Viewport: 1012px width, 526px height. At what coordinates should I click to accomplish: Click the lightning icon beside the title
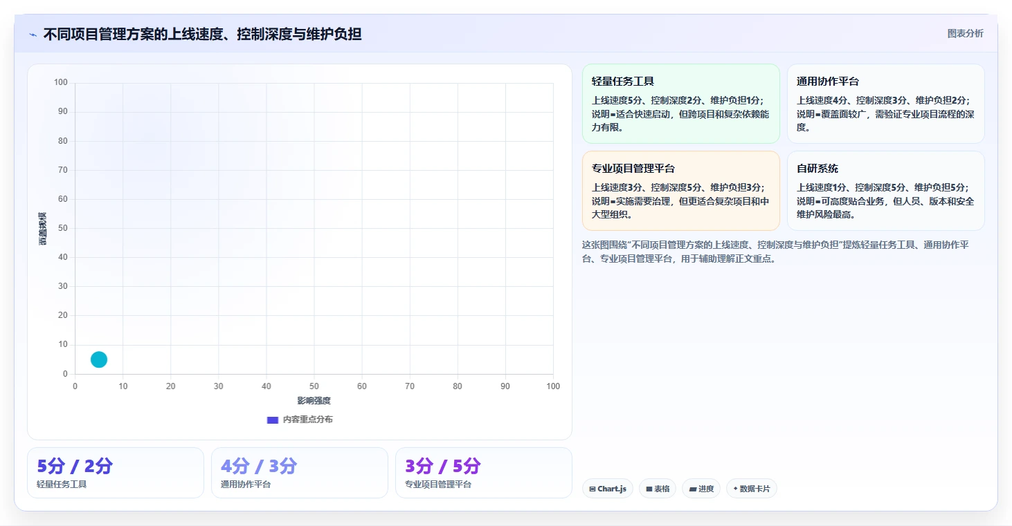click(33, 35)
